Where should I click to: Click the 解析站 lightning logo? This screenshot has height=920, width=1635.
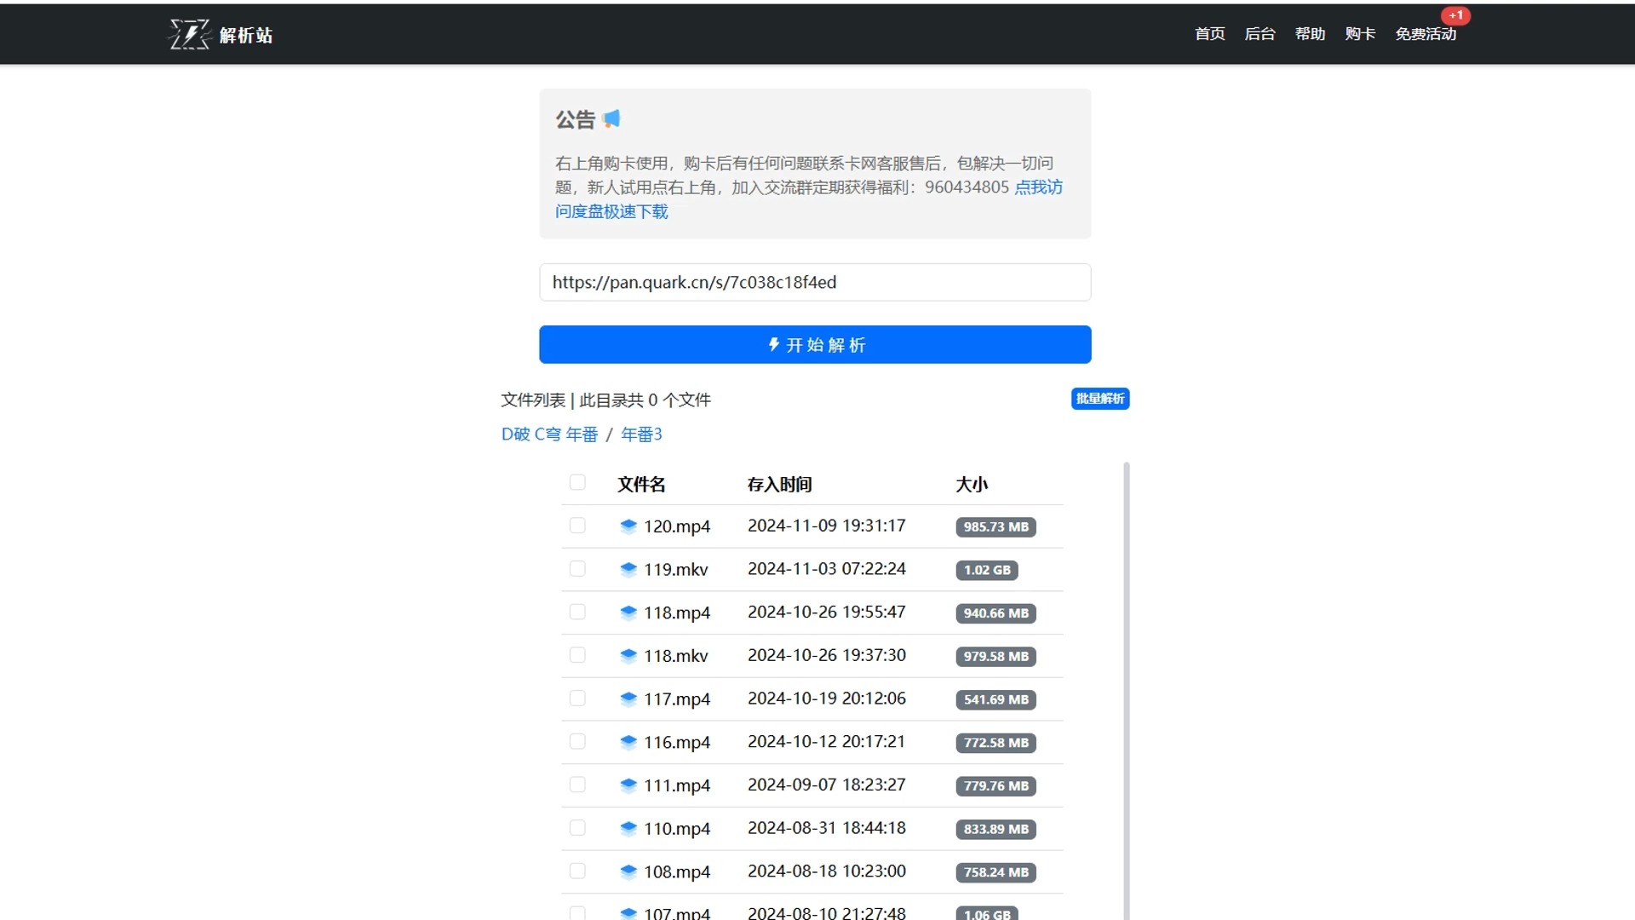(x=189, y=34)
